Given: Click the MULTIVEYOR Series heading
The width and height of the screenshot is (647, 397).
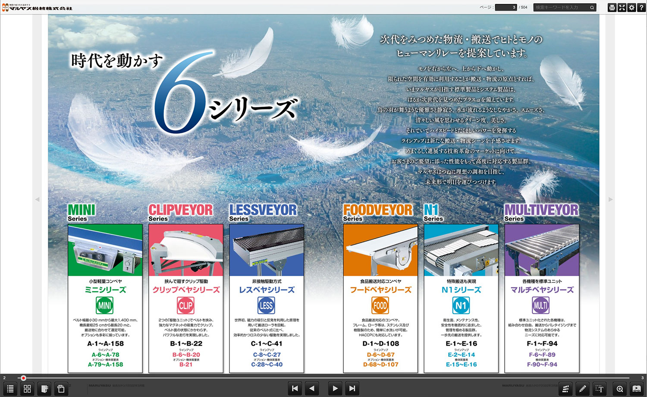Looking at the screenshot, I should (x=541, y=213).
